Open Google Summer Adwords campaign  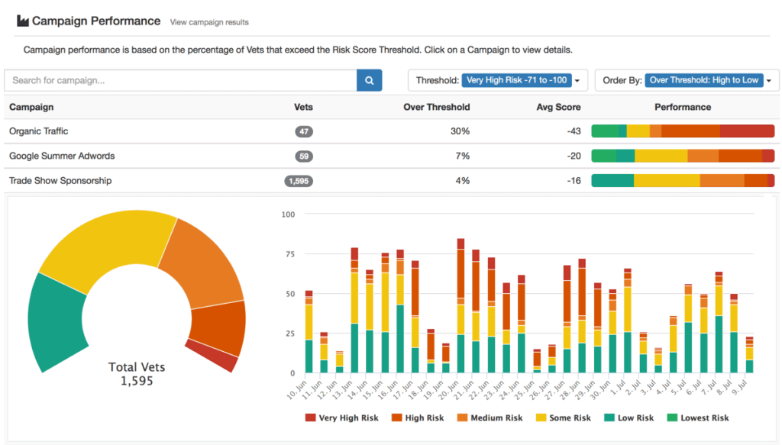click(62, 156)
